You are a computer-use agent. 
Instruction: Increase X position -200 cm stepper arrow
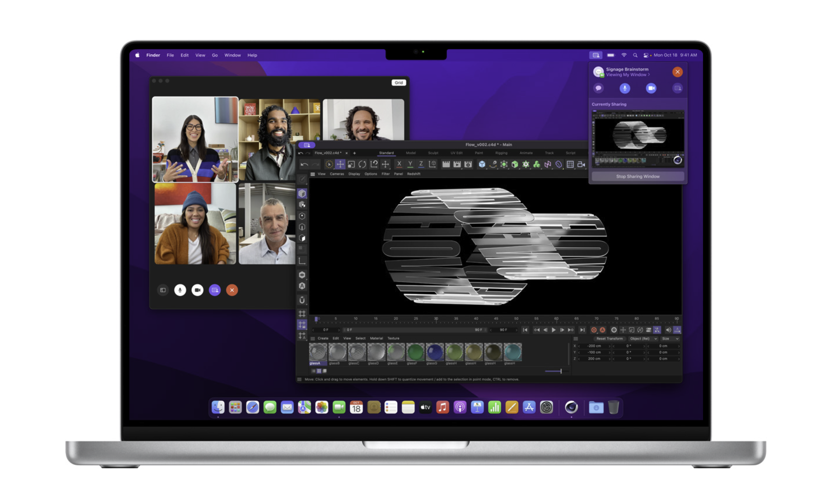pos(609,346)
